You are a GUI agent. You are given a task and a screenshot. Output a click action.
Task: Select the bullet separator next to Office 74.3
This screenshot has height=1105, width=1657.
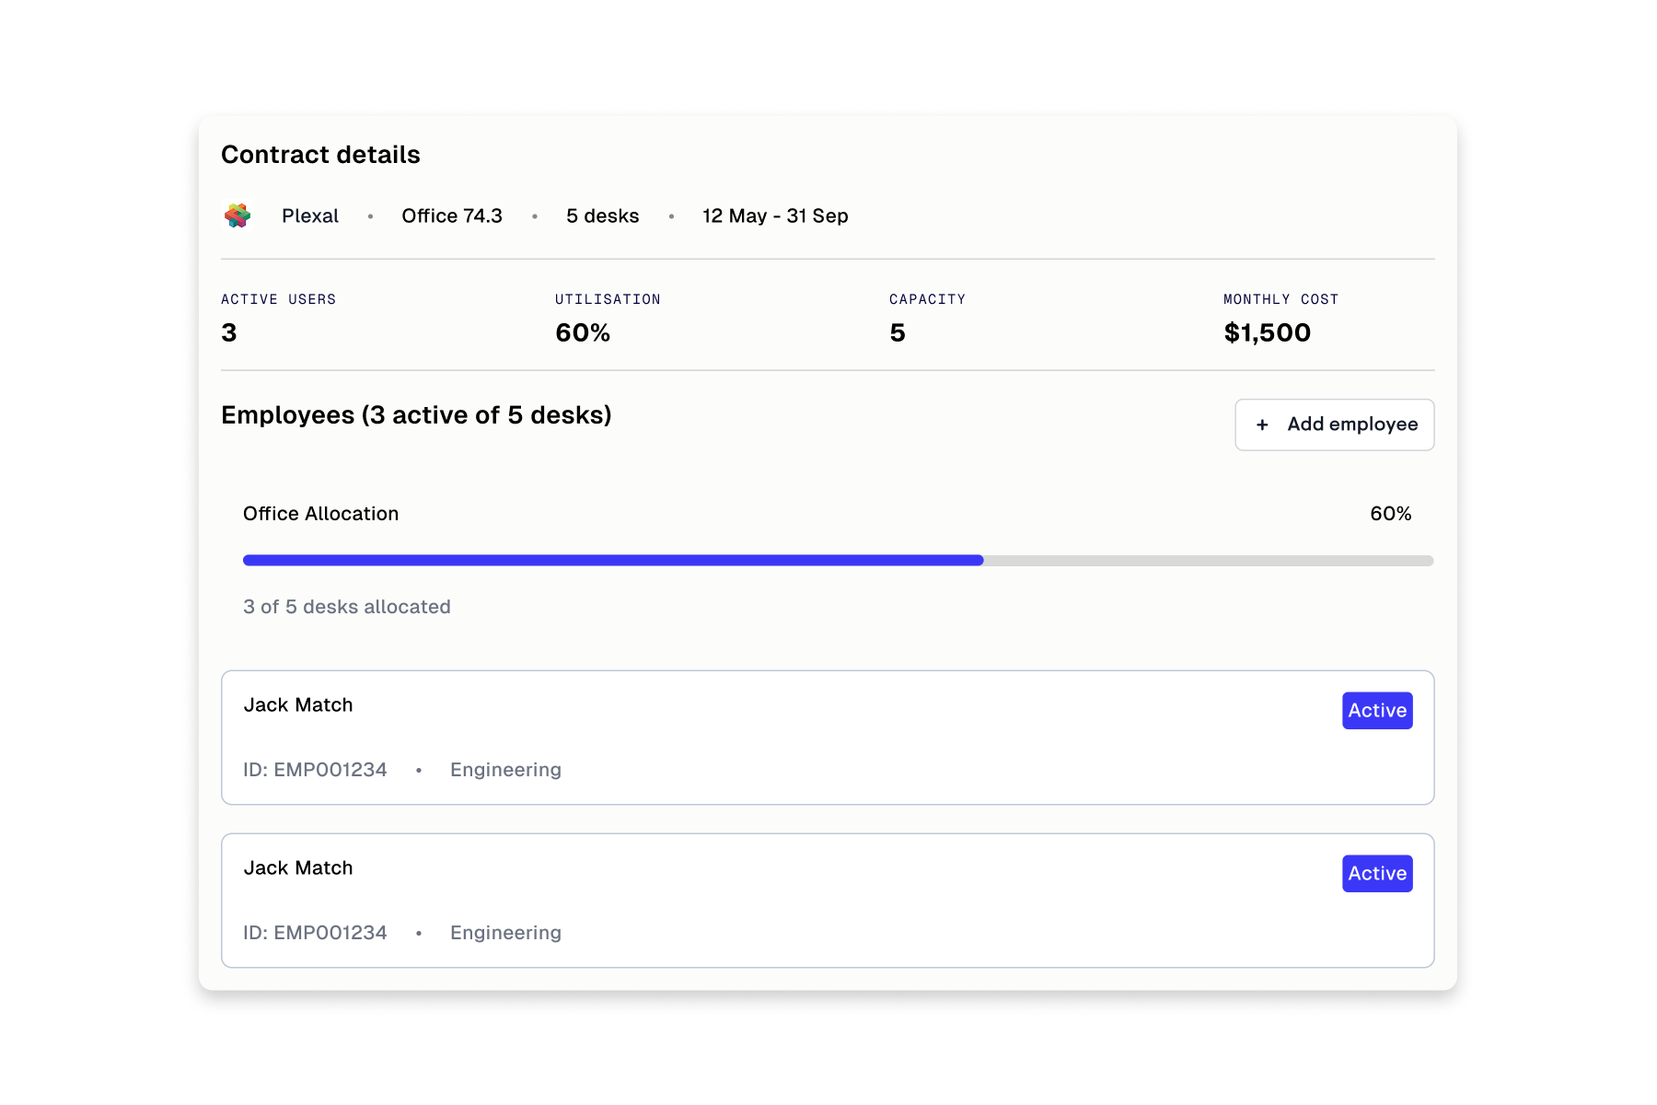pos(372,215)
